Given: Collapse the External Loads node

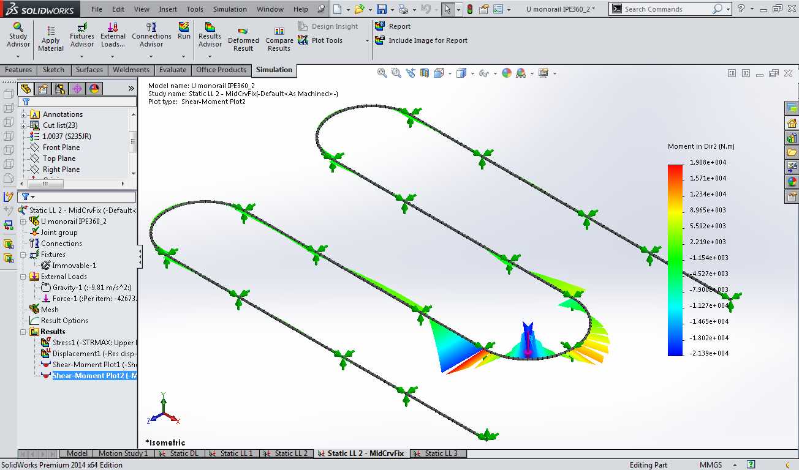Looking at the screenshot, I should tap(24, 277).
